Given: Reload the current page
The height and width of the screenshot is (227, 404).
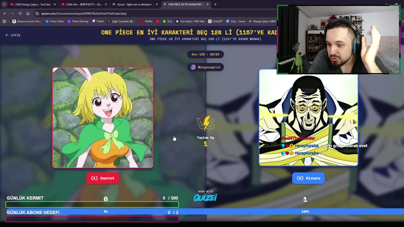Looking at the screenshot, I should click(20, 14).
